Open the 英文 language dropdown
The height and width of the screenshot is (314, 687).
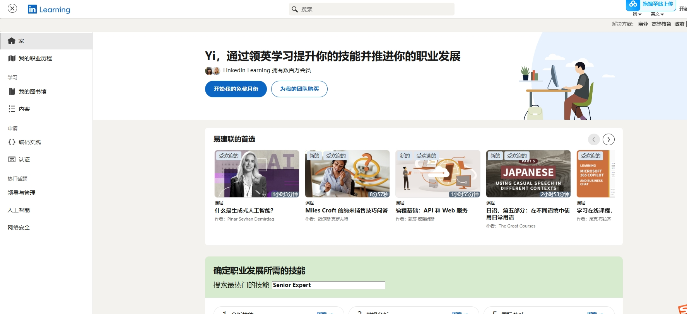tap(657, 14)
